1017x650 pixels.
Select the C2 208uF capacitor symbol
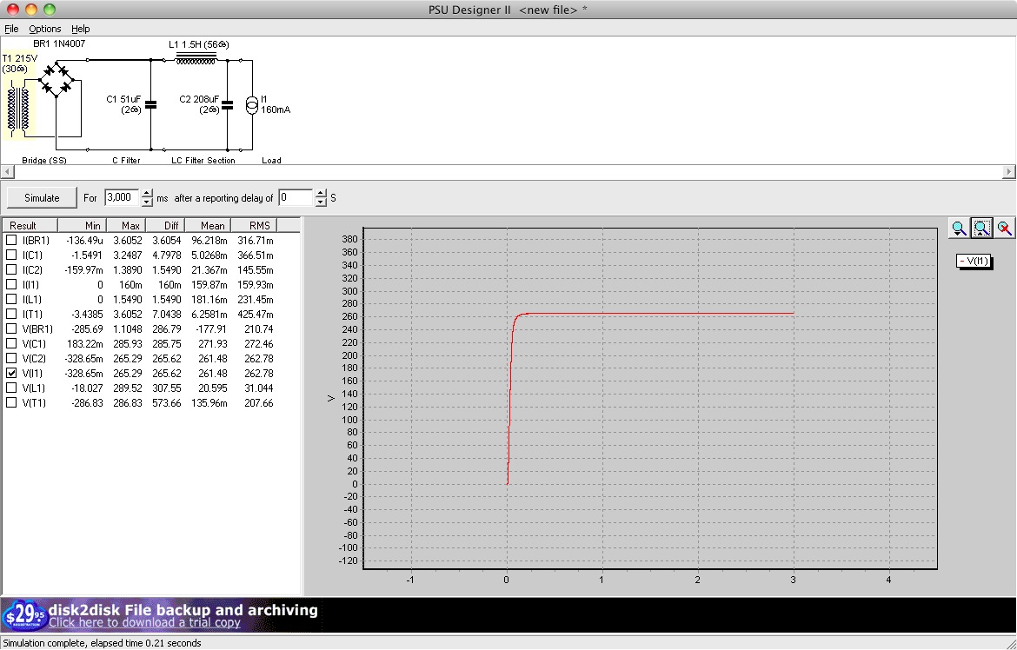click(227, 104)
